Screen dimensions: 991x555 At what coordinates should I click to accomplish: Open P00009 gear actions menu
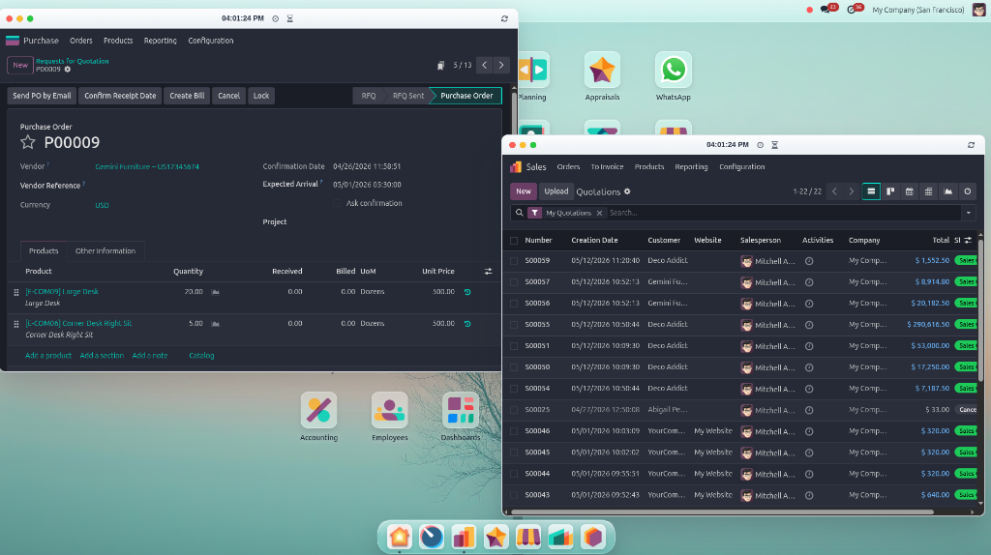click(x=68, y=70)
